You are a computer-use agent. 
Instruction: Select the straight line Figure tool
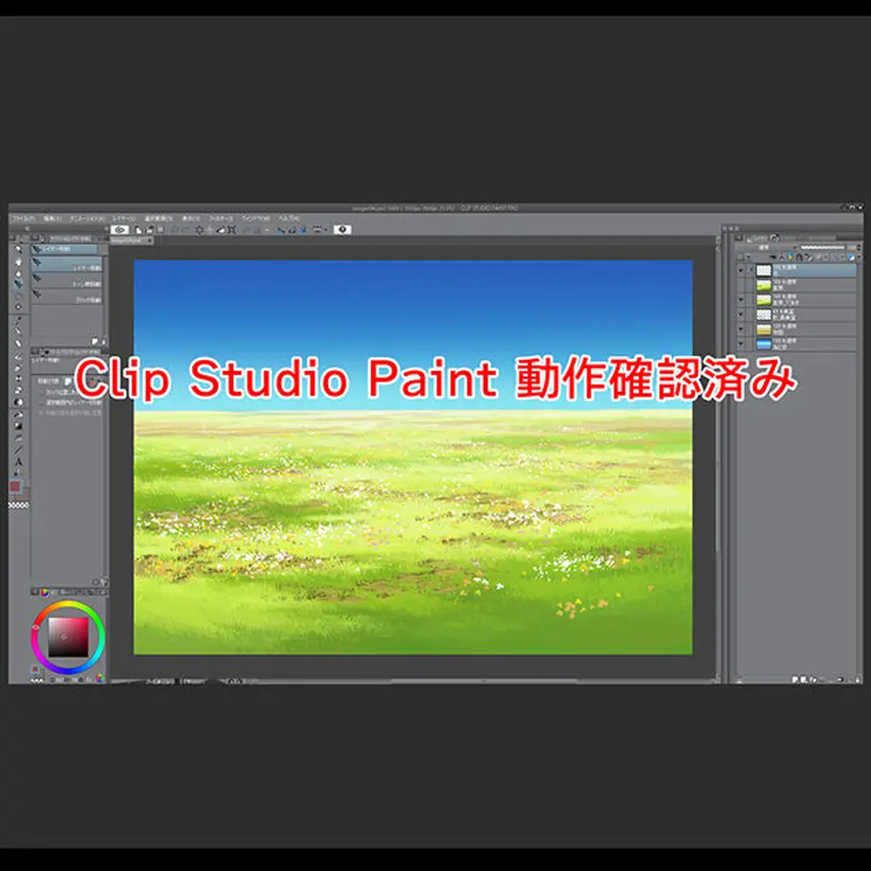pos(18,450)
